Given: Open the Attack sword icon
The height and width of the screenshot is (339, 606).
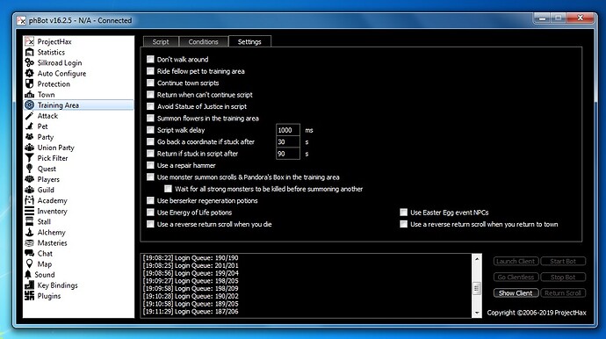Looking at the screenshot, I should (29, 116).
